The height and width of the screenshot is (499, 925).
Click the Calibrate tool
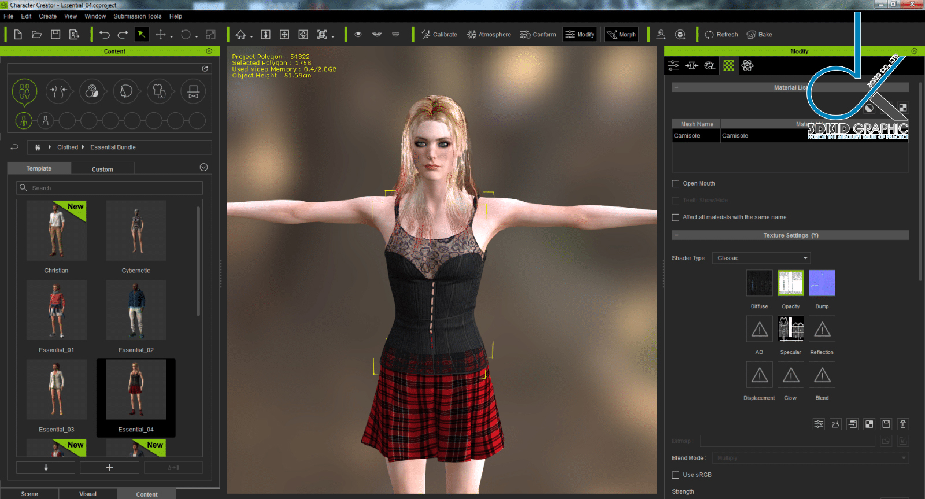click(439, 35)
